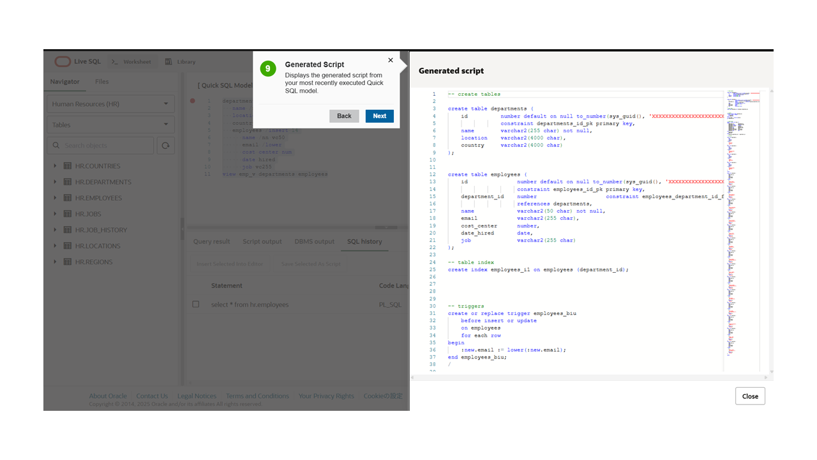Click the refresh objects icon

point(165,146)
